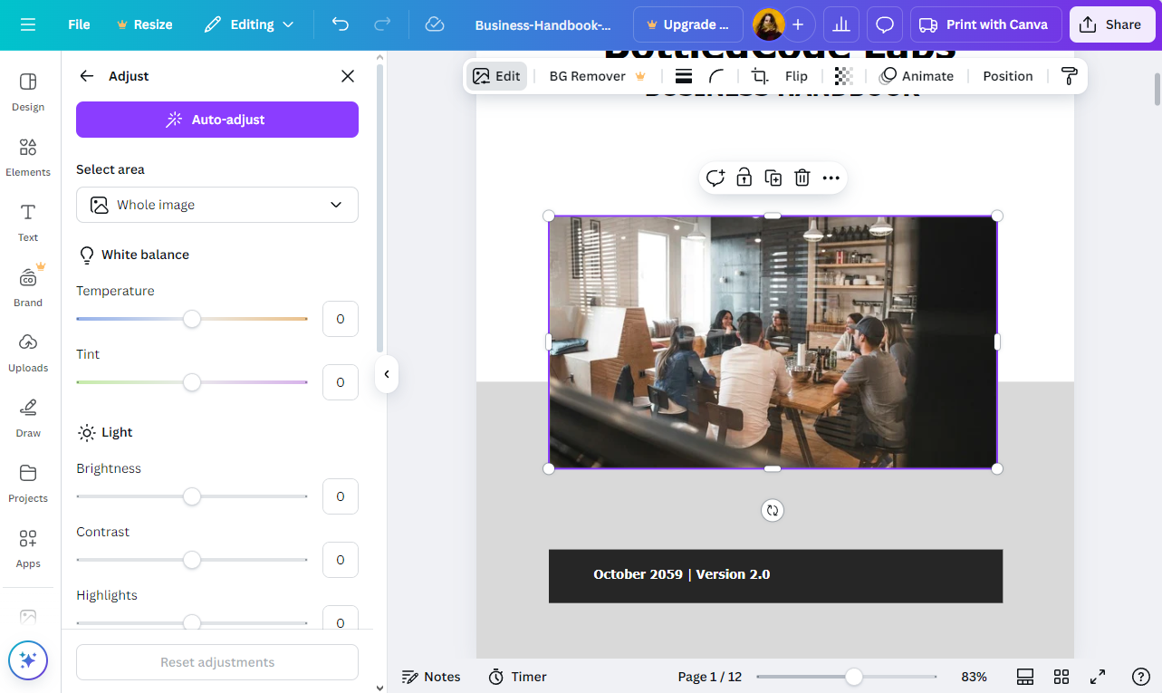Image resolution: width=1162 pixels, height=693 pixels.
Task: Open the Apps sidebar tab
Action: pyautogui.click(x=28, y=548)
